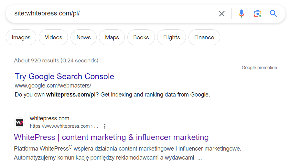Click the WhitePress favicon logo
Viewport: 290px width, 166px height.
pos(20,122)
